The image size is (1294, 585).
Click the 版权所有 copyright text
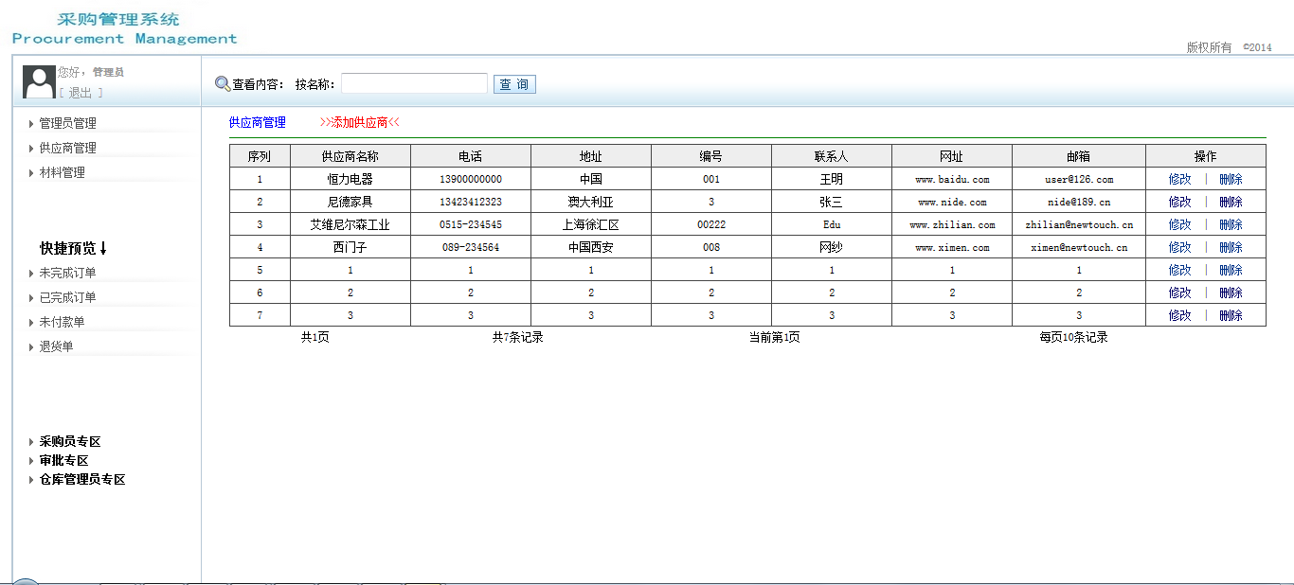click(x=1210, y=47)
